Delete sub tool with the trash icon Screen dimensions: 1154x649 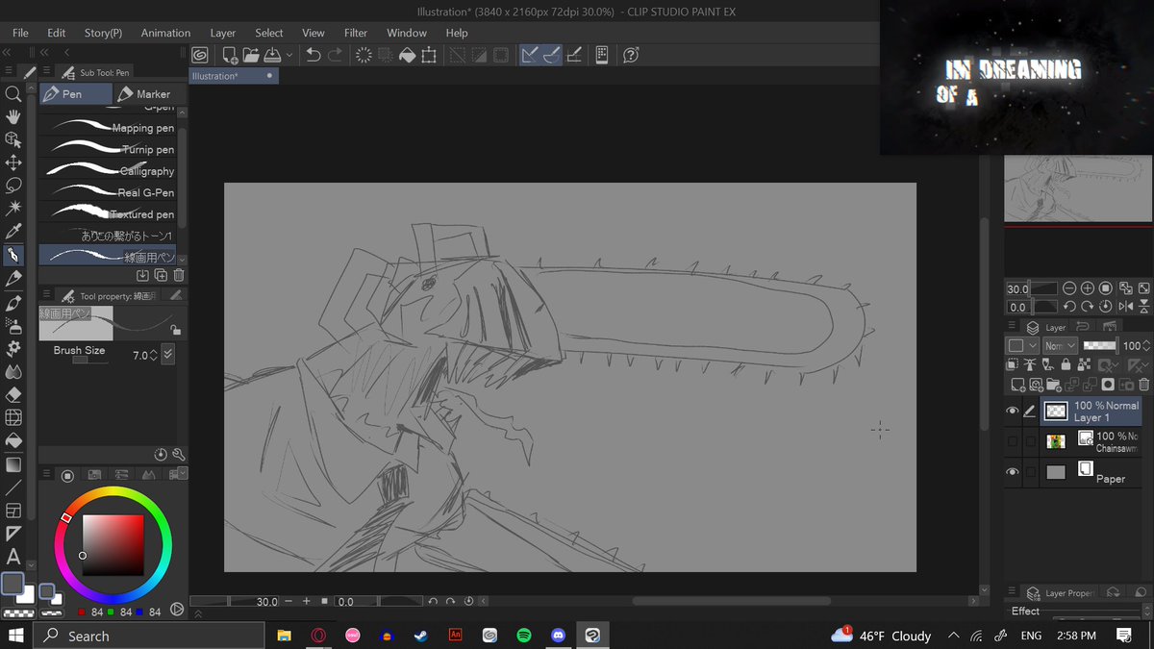179,276
